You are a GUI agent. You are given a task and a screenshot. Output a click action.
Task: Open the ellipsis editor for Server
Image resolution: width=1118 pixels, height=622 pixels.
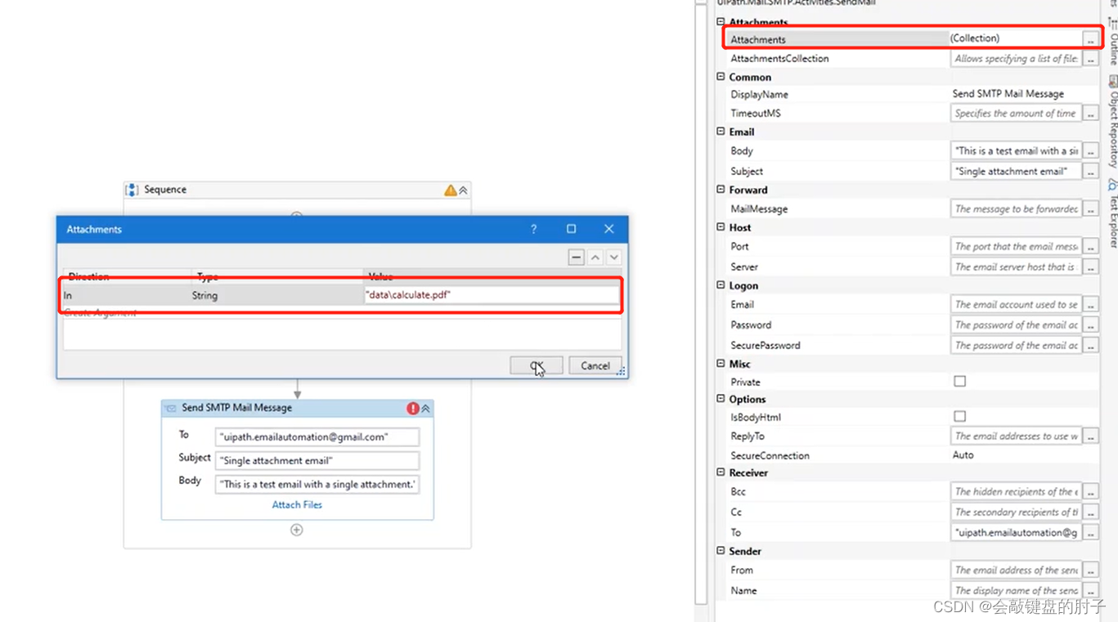pos(1090,266)
